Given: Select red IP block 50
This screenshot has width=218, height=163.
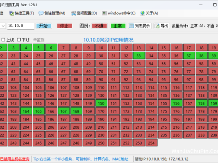Looking at the screenshot, I should point(101,64).
